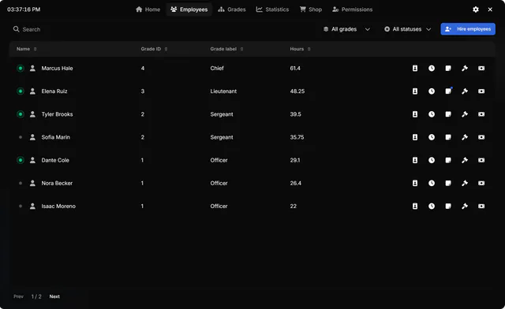Open Marcus Hale's profile badge icon

pos(415,69)
